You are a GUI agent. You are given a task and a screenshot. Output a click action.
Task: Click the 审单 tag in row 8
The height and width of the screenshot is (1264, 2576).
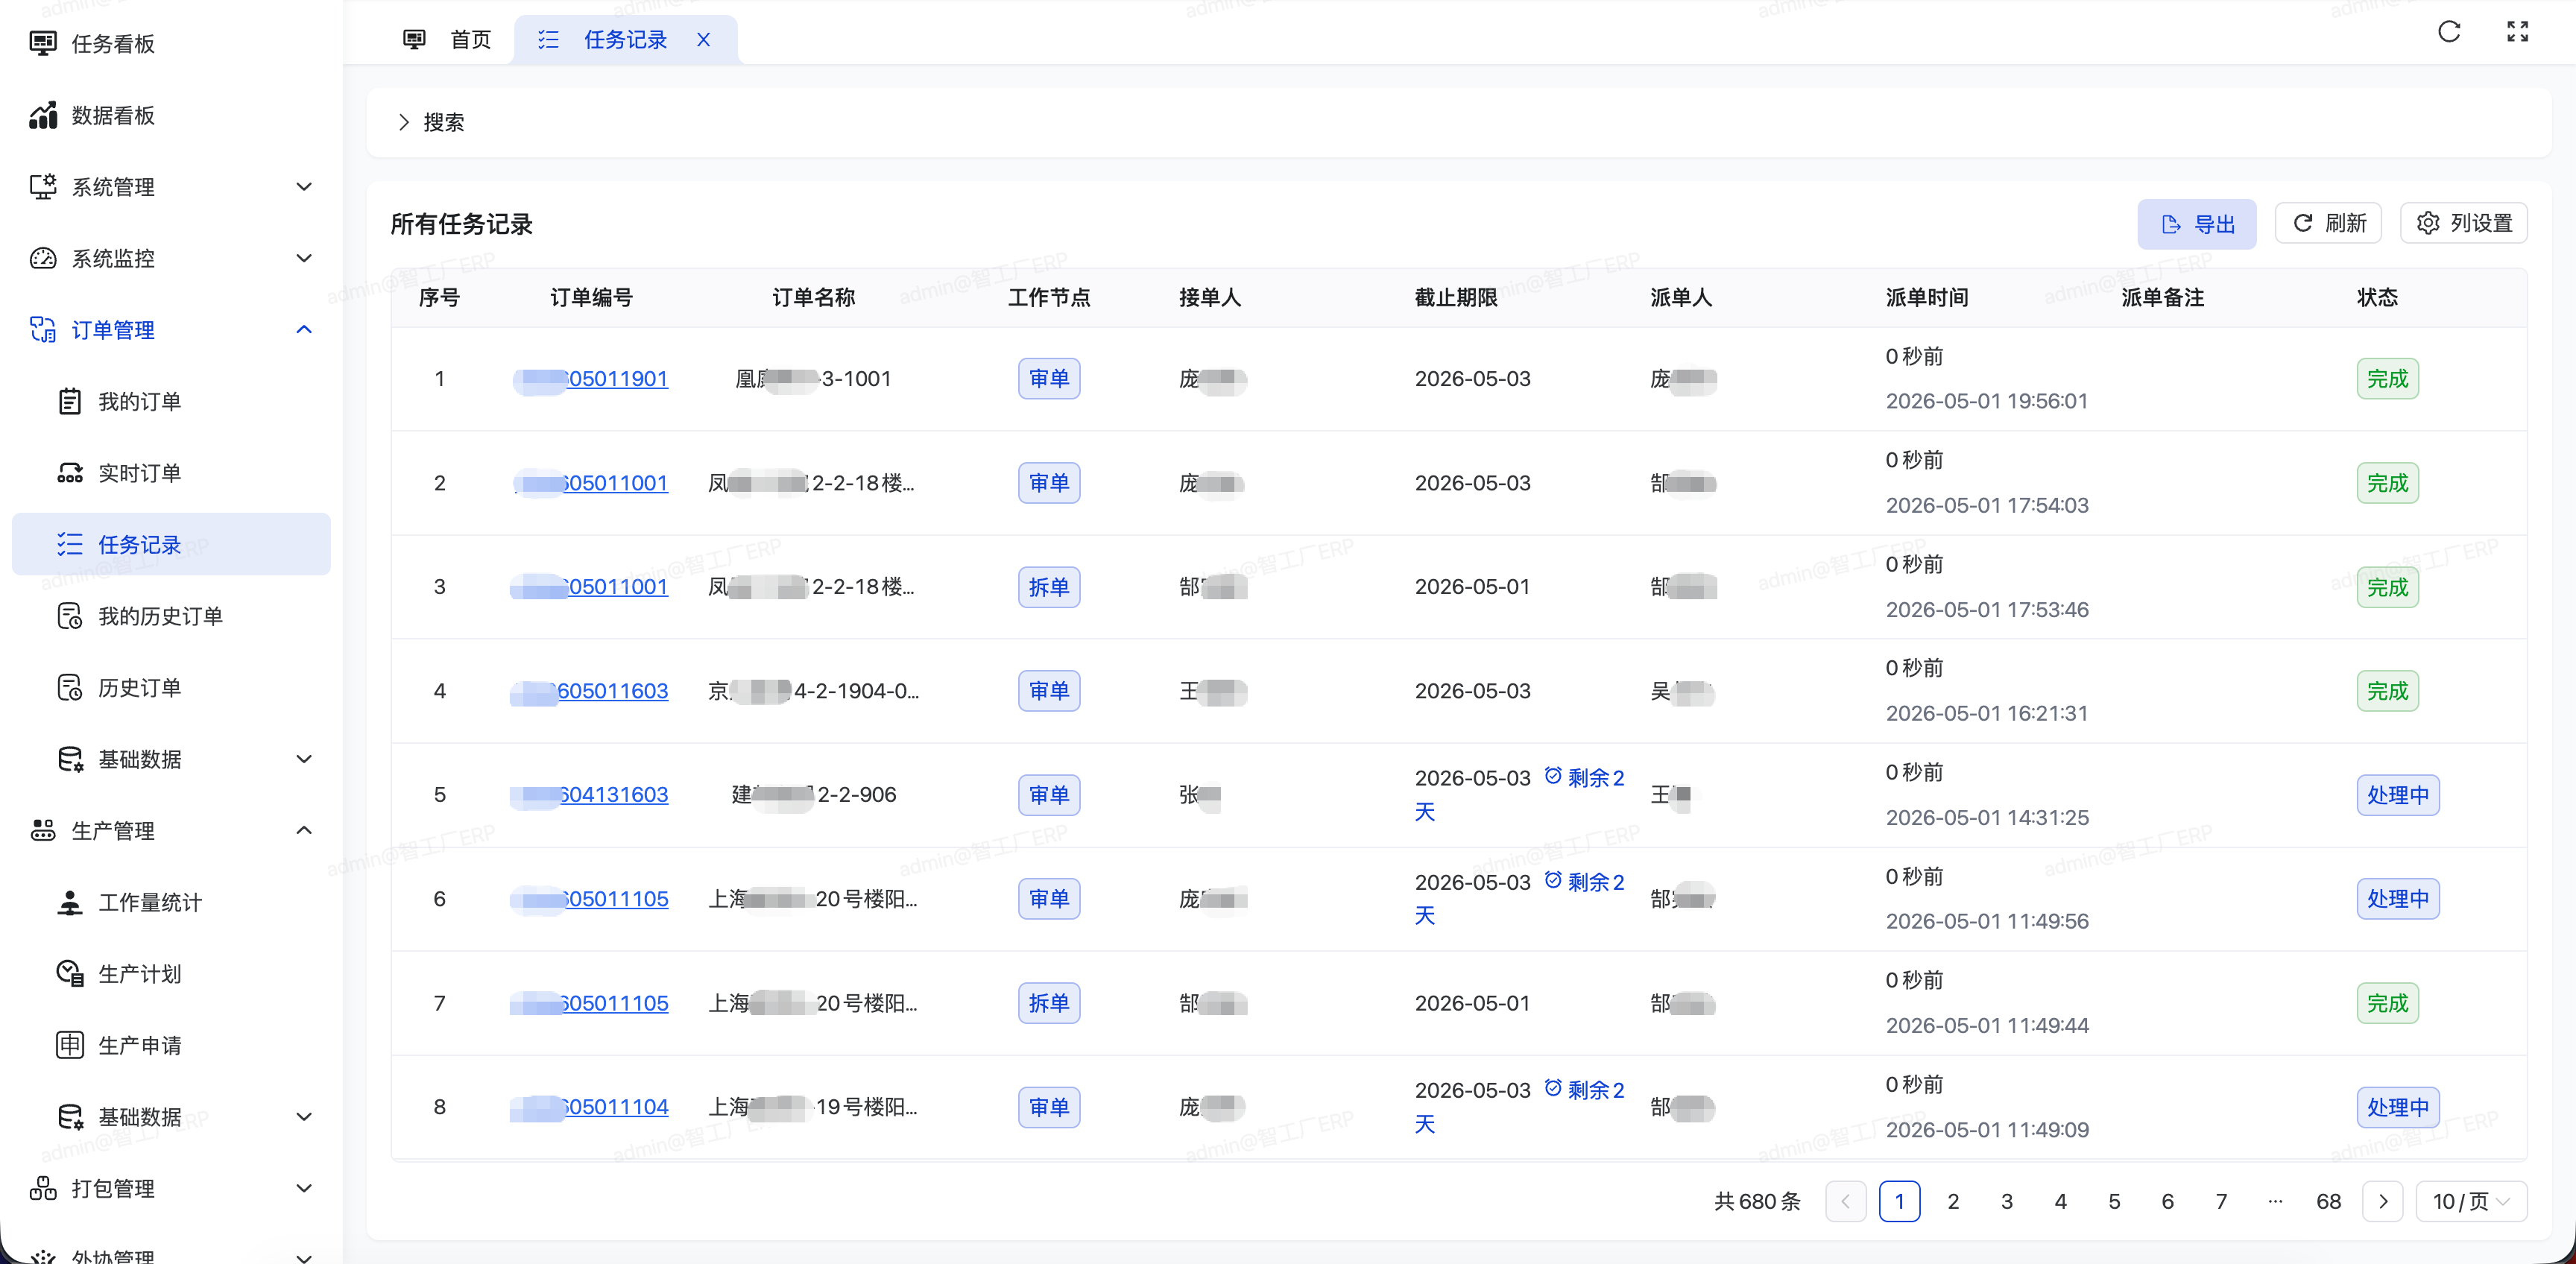click(x=1049, y=1107)
